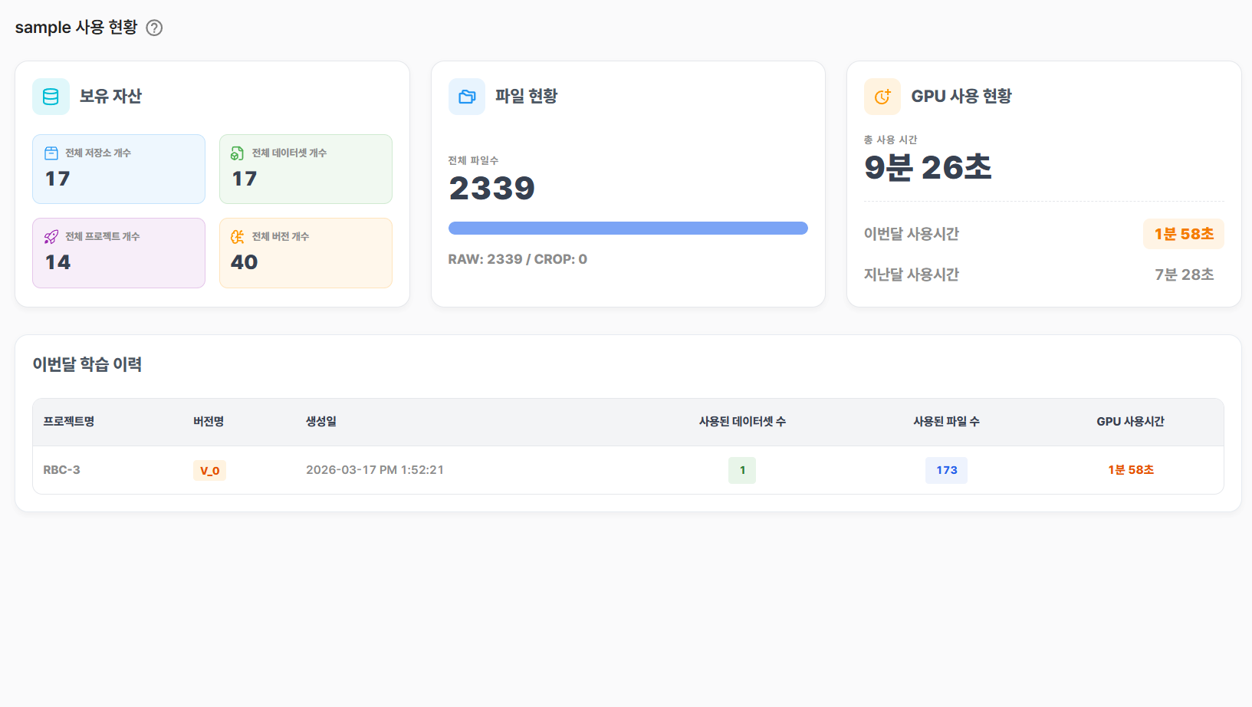Click the 지난달 사용시간 entry showing 7분 28초
The image size is (1252, 707).
(x=1184, y=274)
